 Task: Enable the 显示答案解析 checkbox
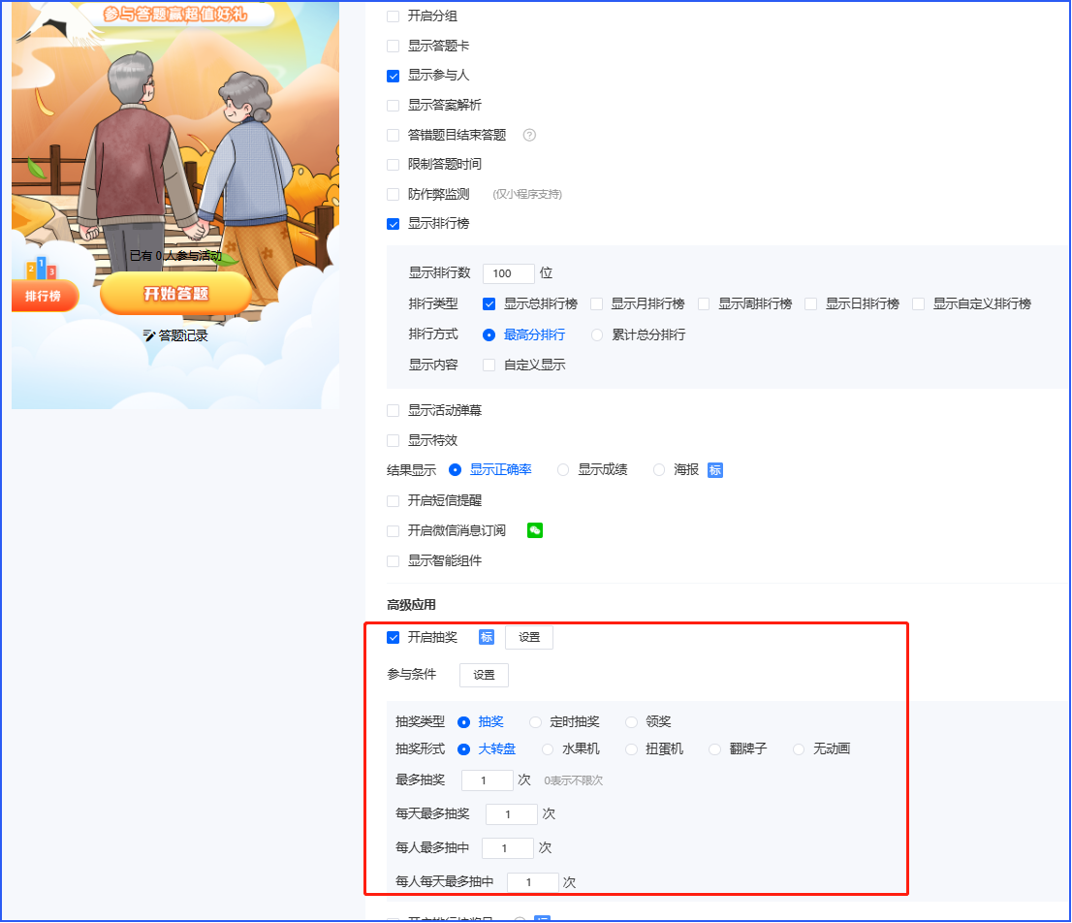(x=394, y=106)
